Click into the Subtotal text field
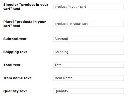Image resolution: width=135 pixels, height=97 pixels. tap(89, 39)
